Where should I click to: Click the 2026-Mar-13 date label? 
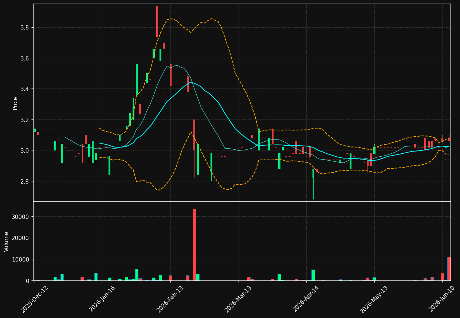(x=238, y=299)
